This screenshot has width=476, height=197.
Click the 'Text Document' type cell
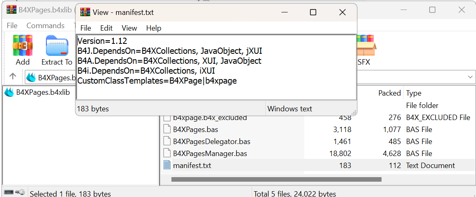click(x=430, y=166)
